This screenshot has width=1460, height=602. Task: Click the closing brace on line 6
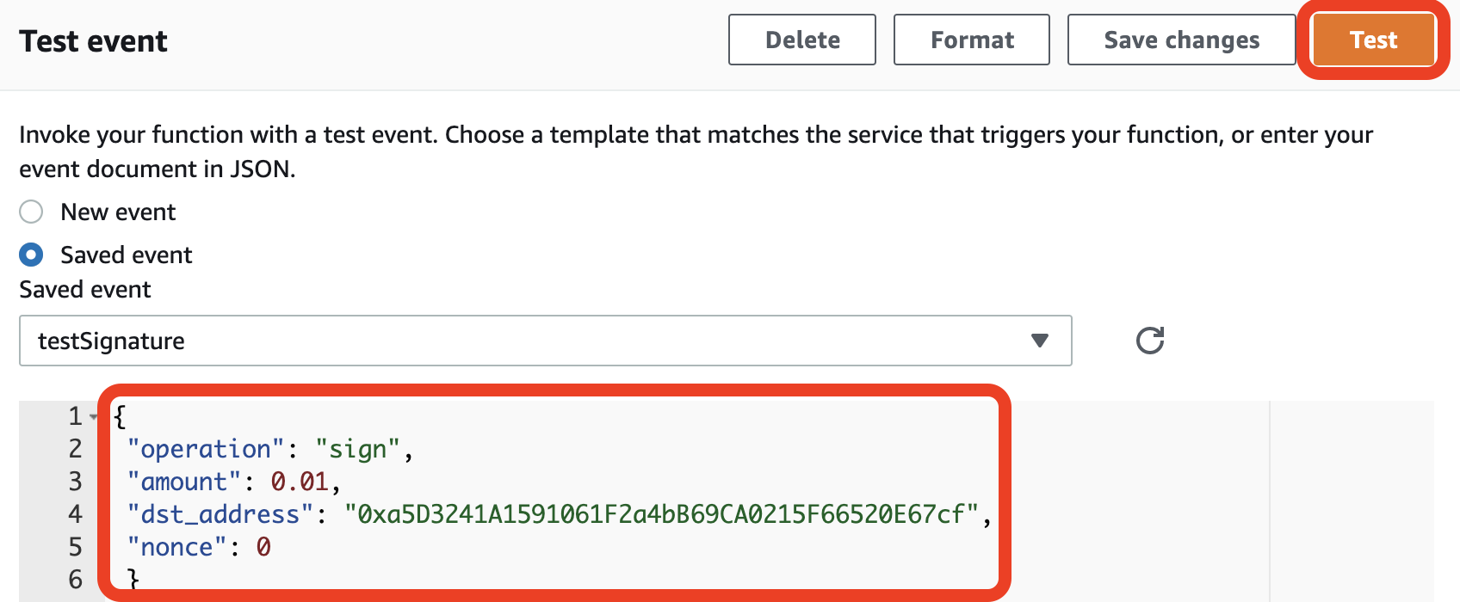click(x=133, y=578)
